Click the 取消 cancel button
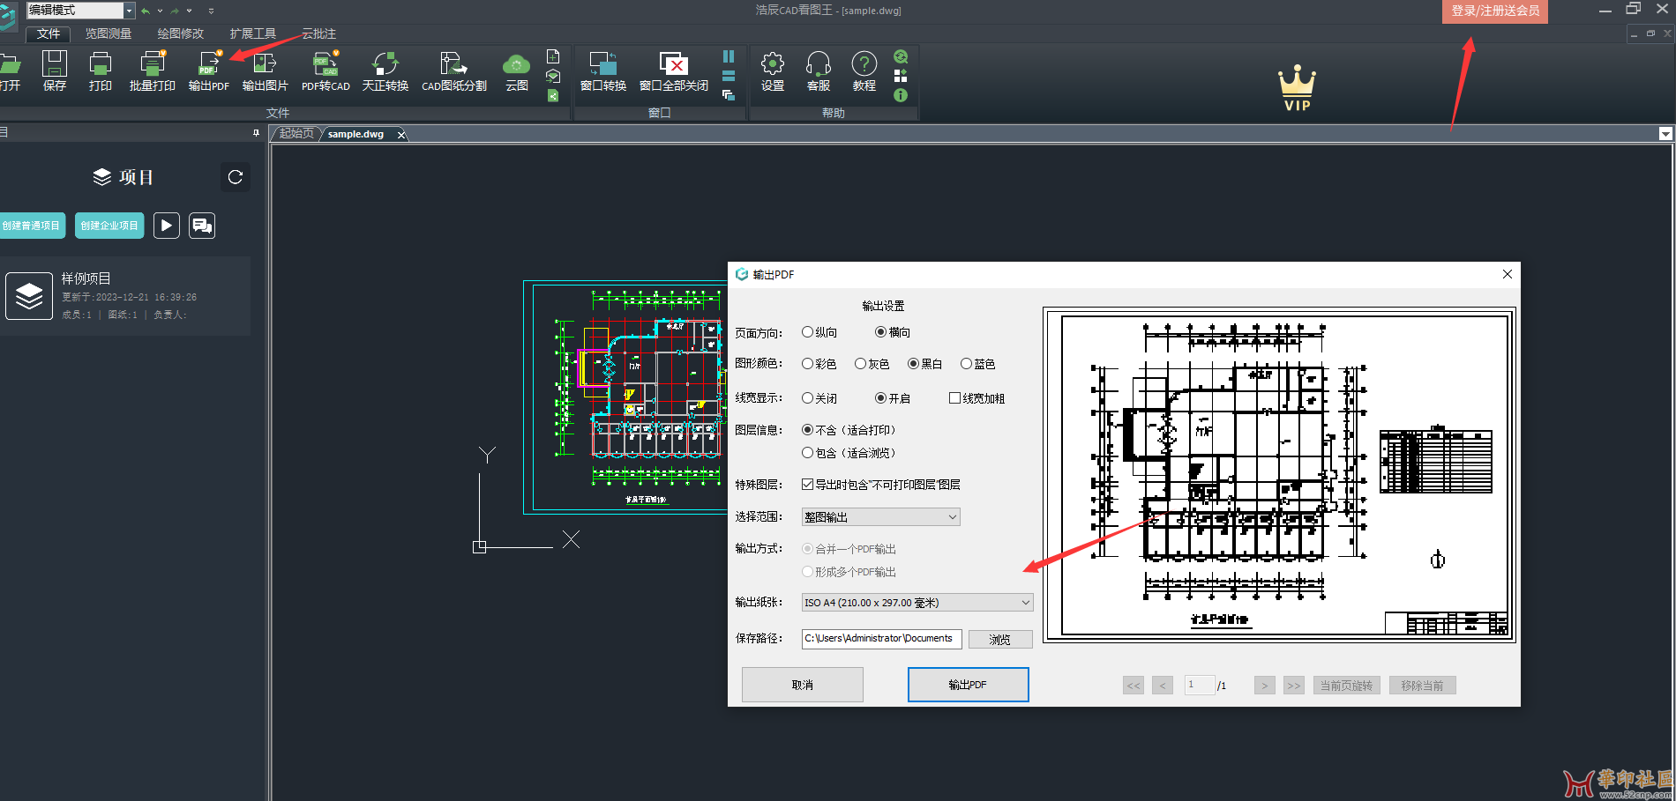 [x=803, y=685]
